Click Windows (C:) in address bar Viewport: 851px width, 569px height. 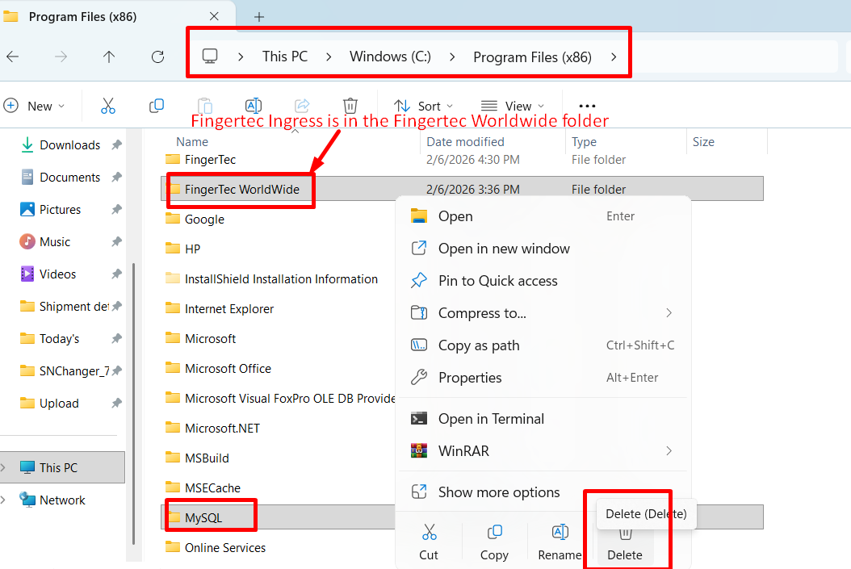click(x=390, y=56)
